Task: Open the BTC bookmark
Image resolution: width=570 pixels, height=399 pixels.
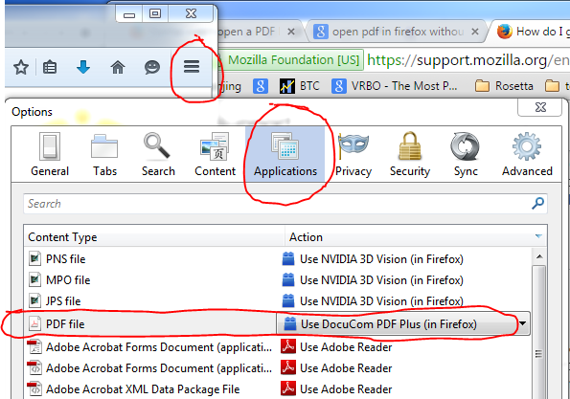Action: [300, 86]
